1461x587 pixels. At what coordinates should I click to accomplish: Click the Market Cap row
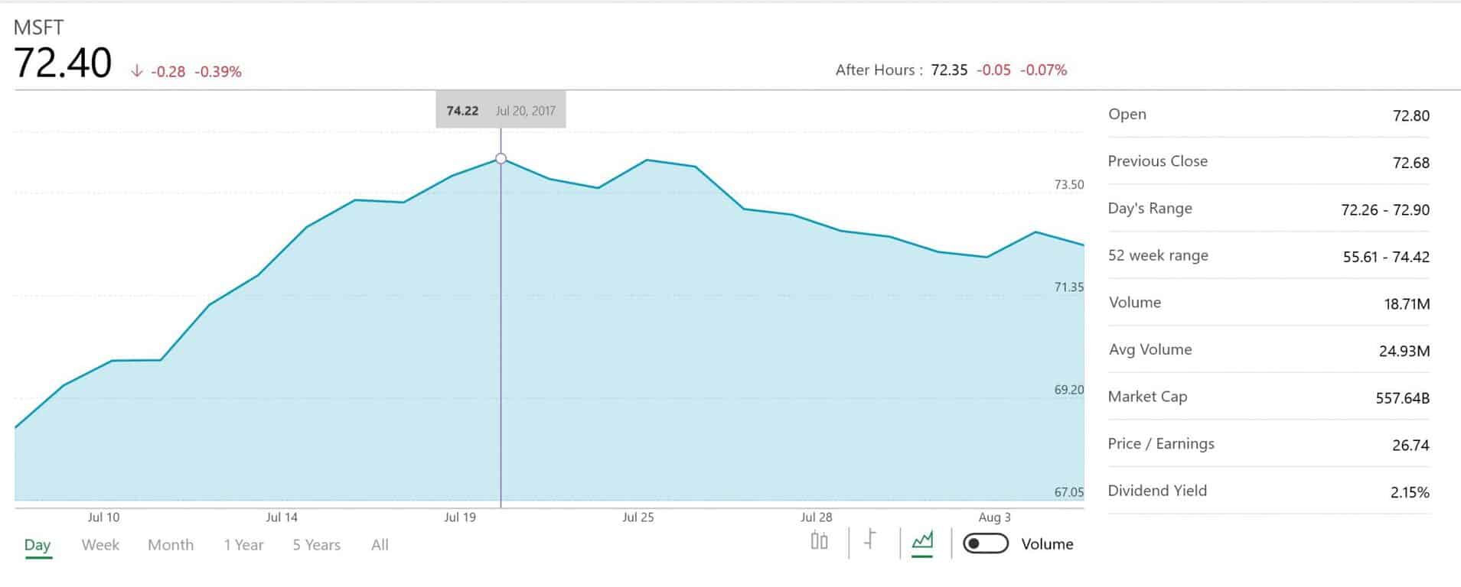point(1268,397)
